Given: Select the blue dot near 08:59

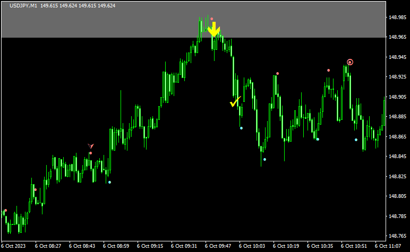Looking at the screenshot, I should tap(110, 183).
